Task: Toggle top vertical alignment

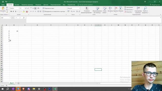Action: [31, 8]
